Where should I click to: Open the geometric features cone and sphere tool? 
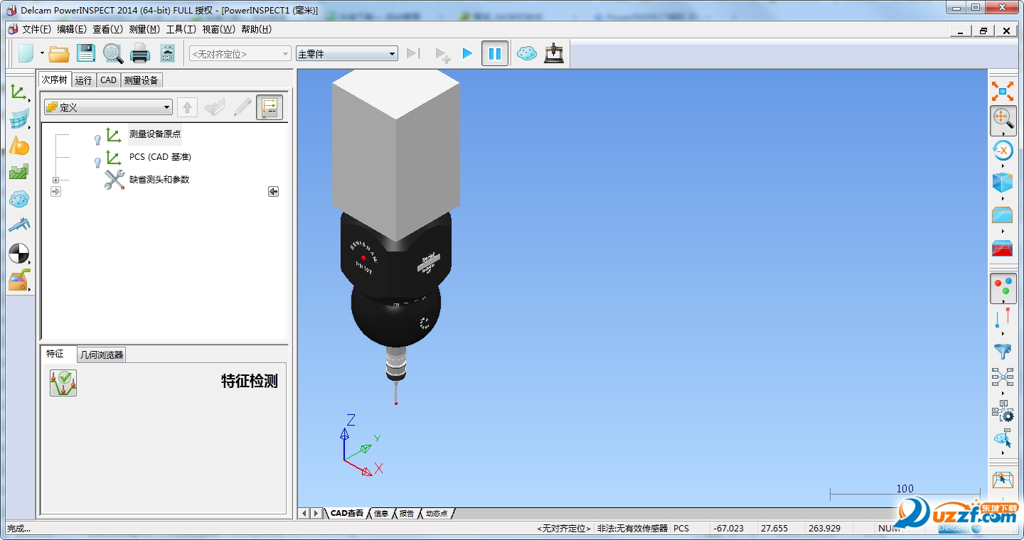pos(19,146)
